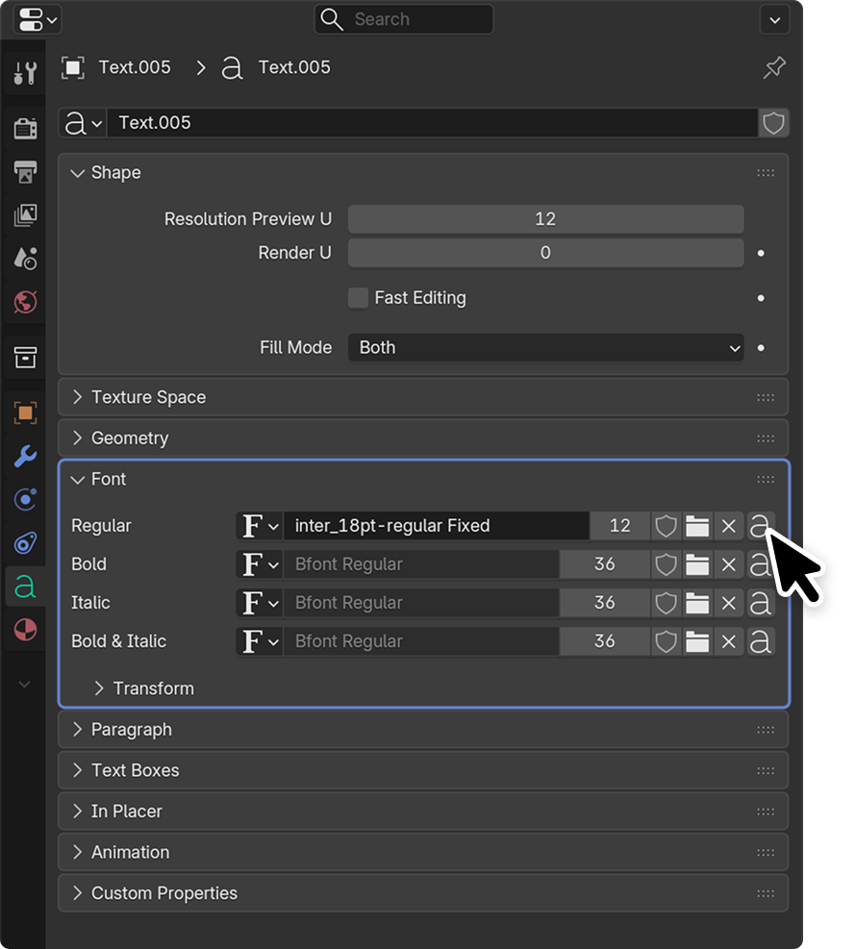Open the Scene properties tab

(25, 259)
